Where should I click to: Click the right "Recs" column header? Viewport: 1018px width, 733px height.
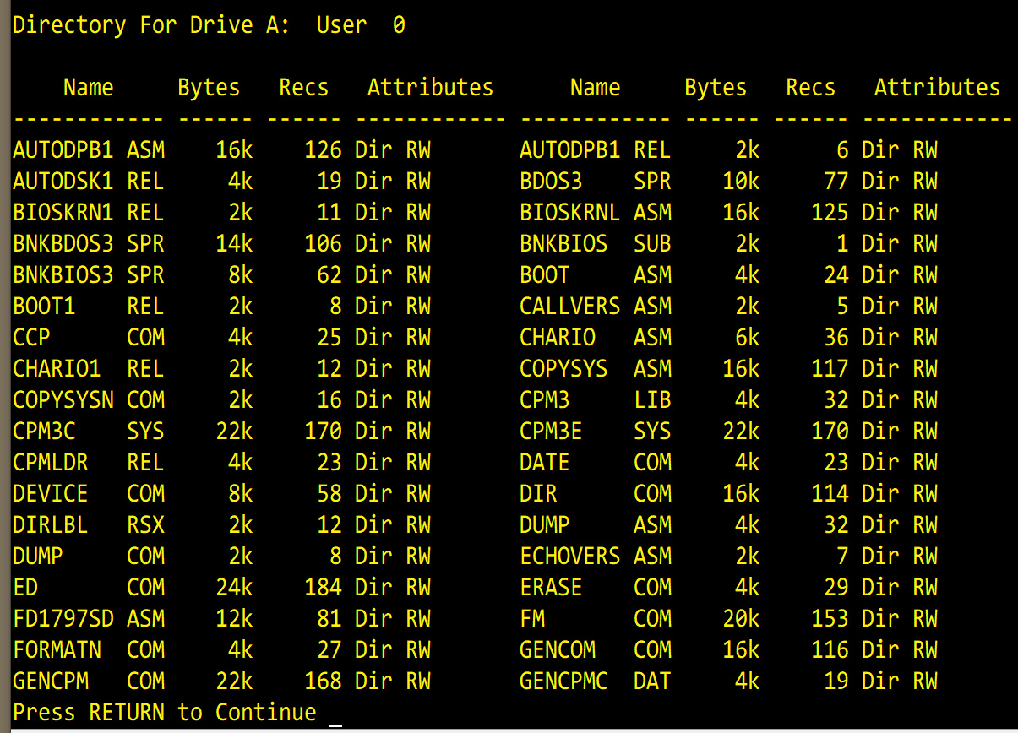(810, 88)
